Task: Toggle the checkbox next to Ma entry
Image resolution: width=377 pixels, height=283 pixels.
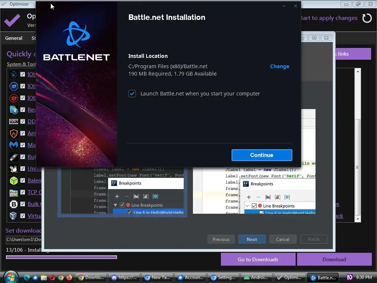Action: [x=22, y=145]
